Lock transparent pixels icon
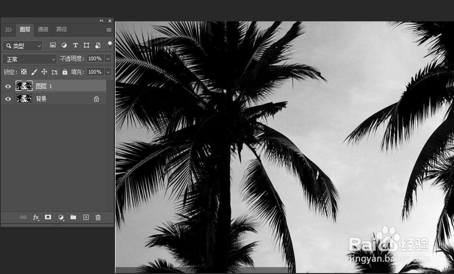 (24, 72)
